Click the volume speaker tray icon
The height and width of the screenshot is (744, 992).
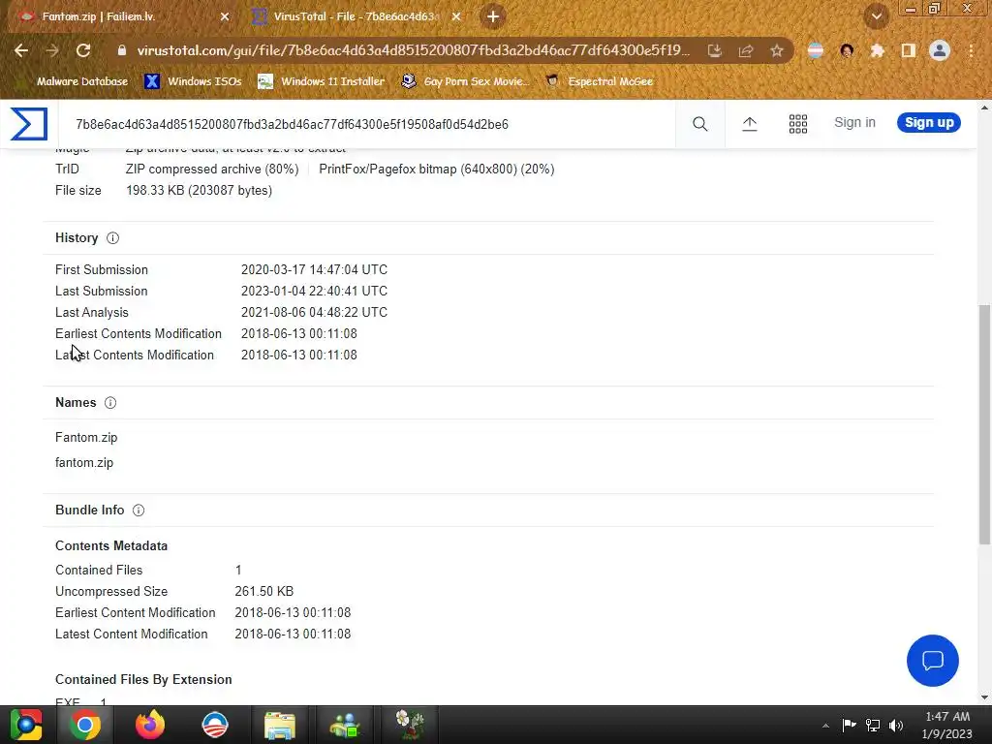(x=896, y=725)
